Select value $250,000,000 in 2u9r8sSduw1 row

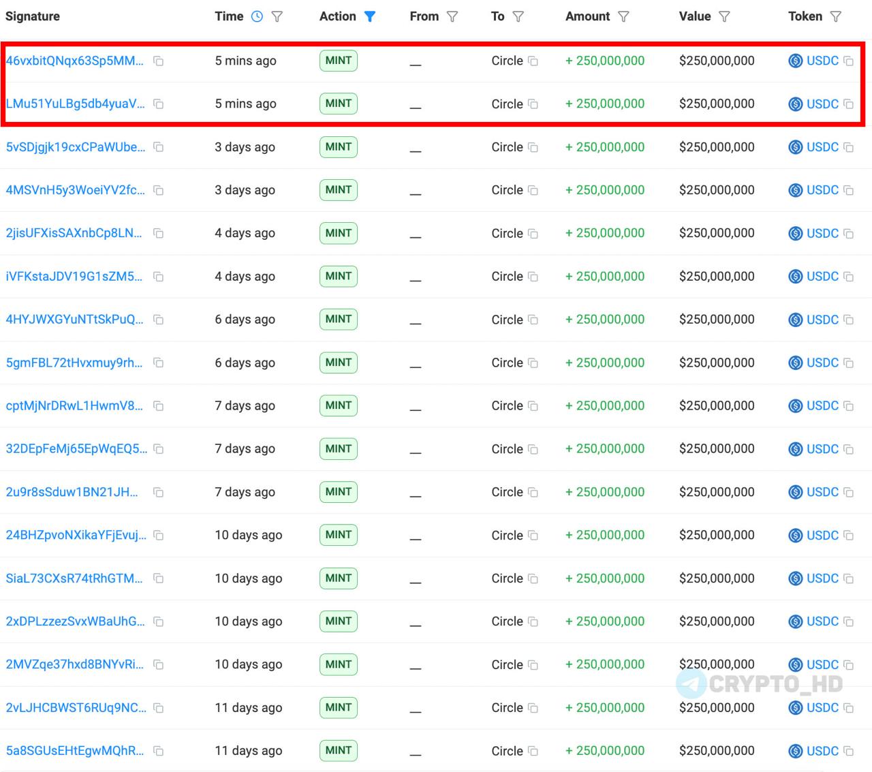(x=717, y=492)
